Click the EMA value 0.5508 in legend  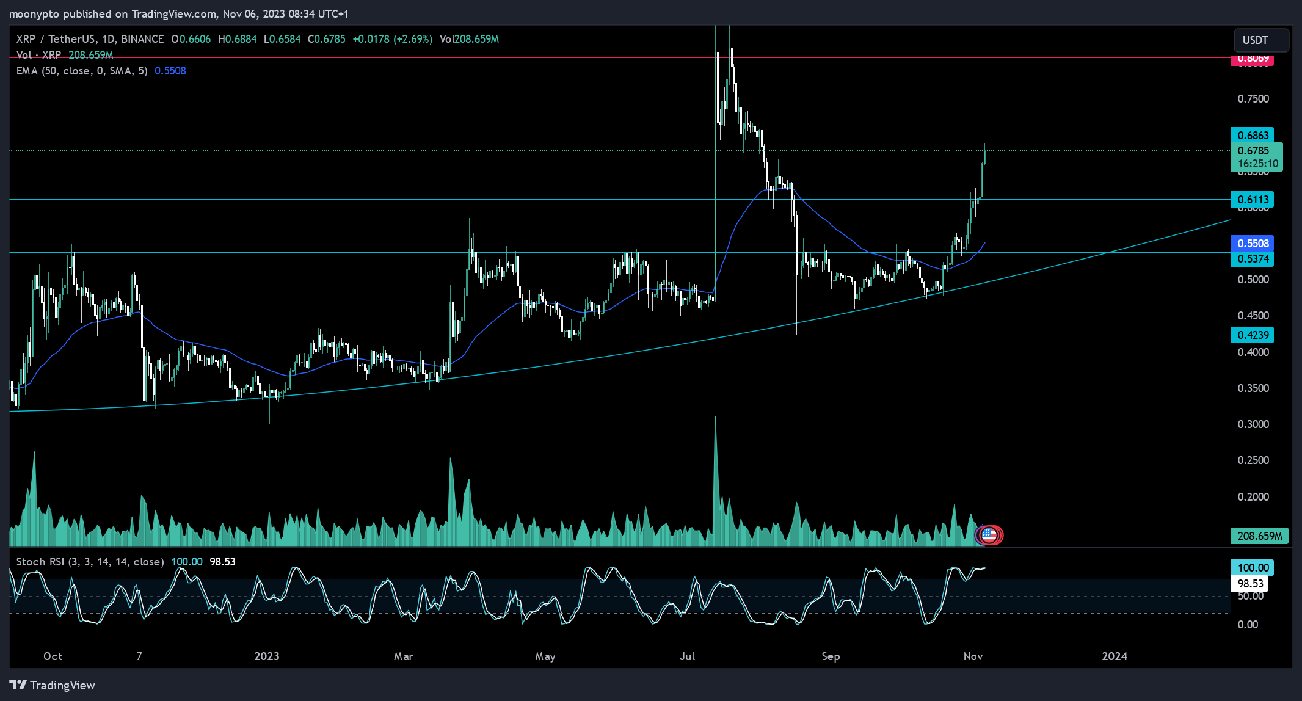[170, 71]
